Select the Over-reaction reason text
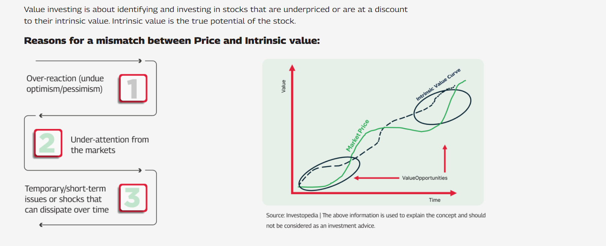Screen dimensions: 606x246 [x=65, y=84]
